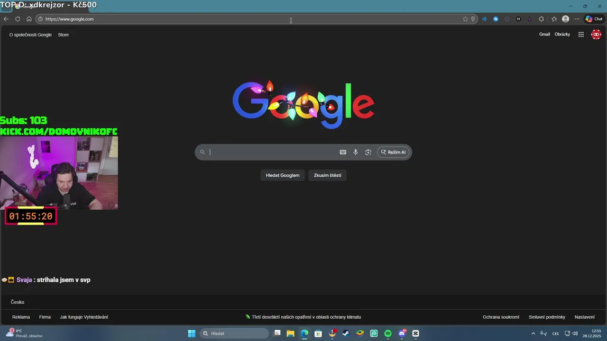Viewport: 607px width, 341px height.
Task: Focus the Google search text field
Action: point(273,152)
